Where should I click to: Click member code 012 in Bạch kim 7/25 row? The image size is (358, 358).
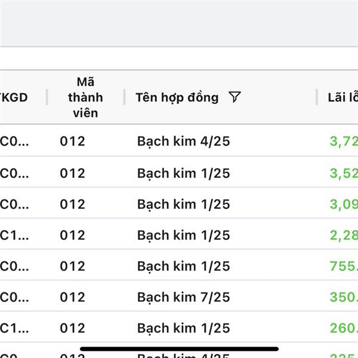(x=72, y=297)
